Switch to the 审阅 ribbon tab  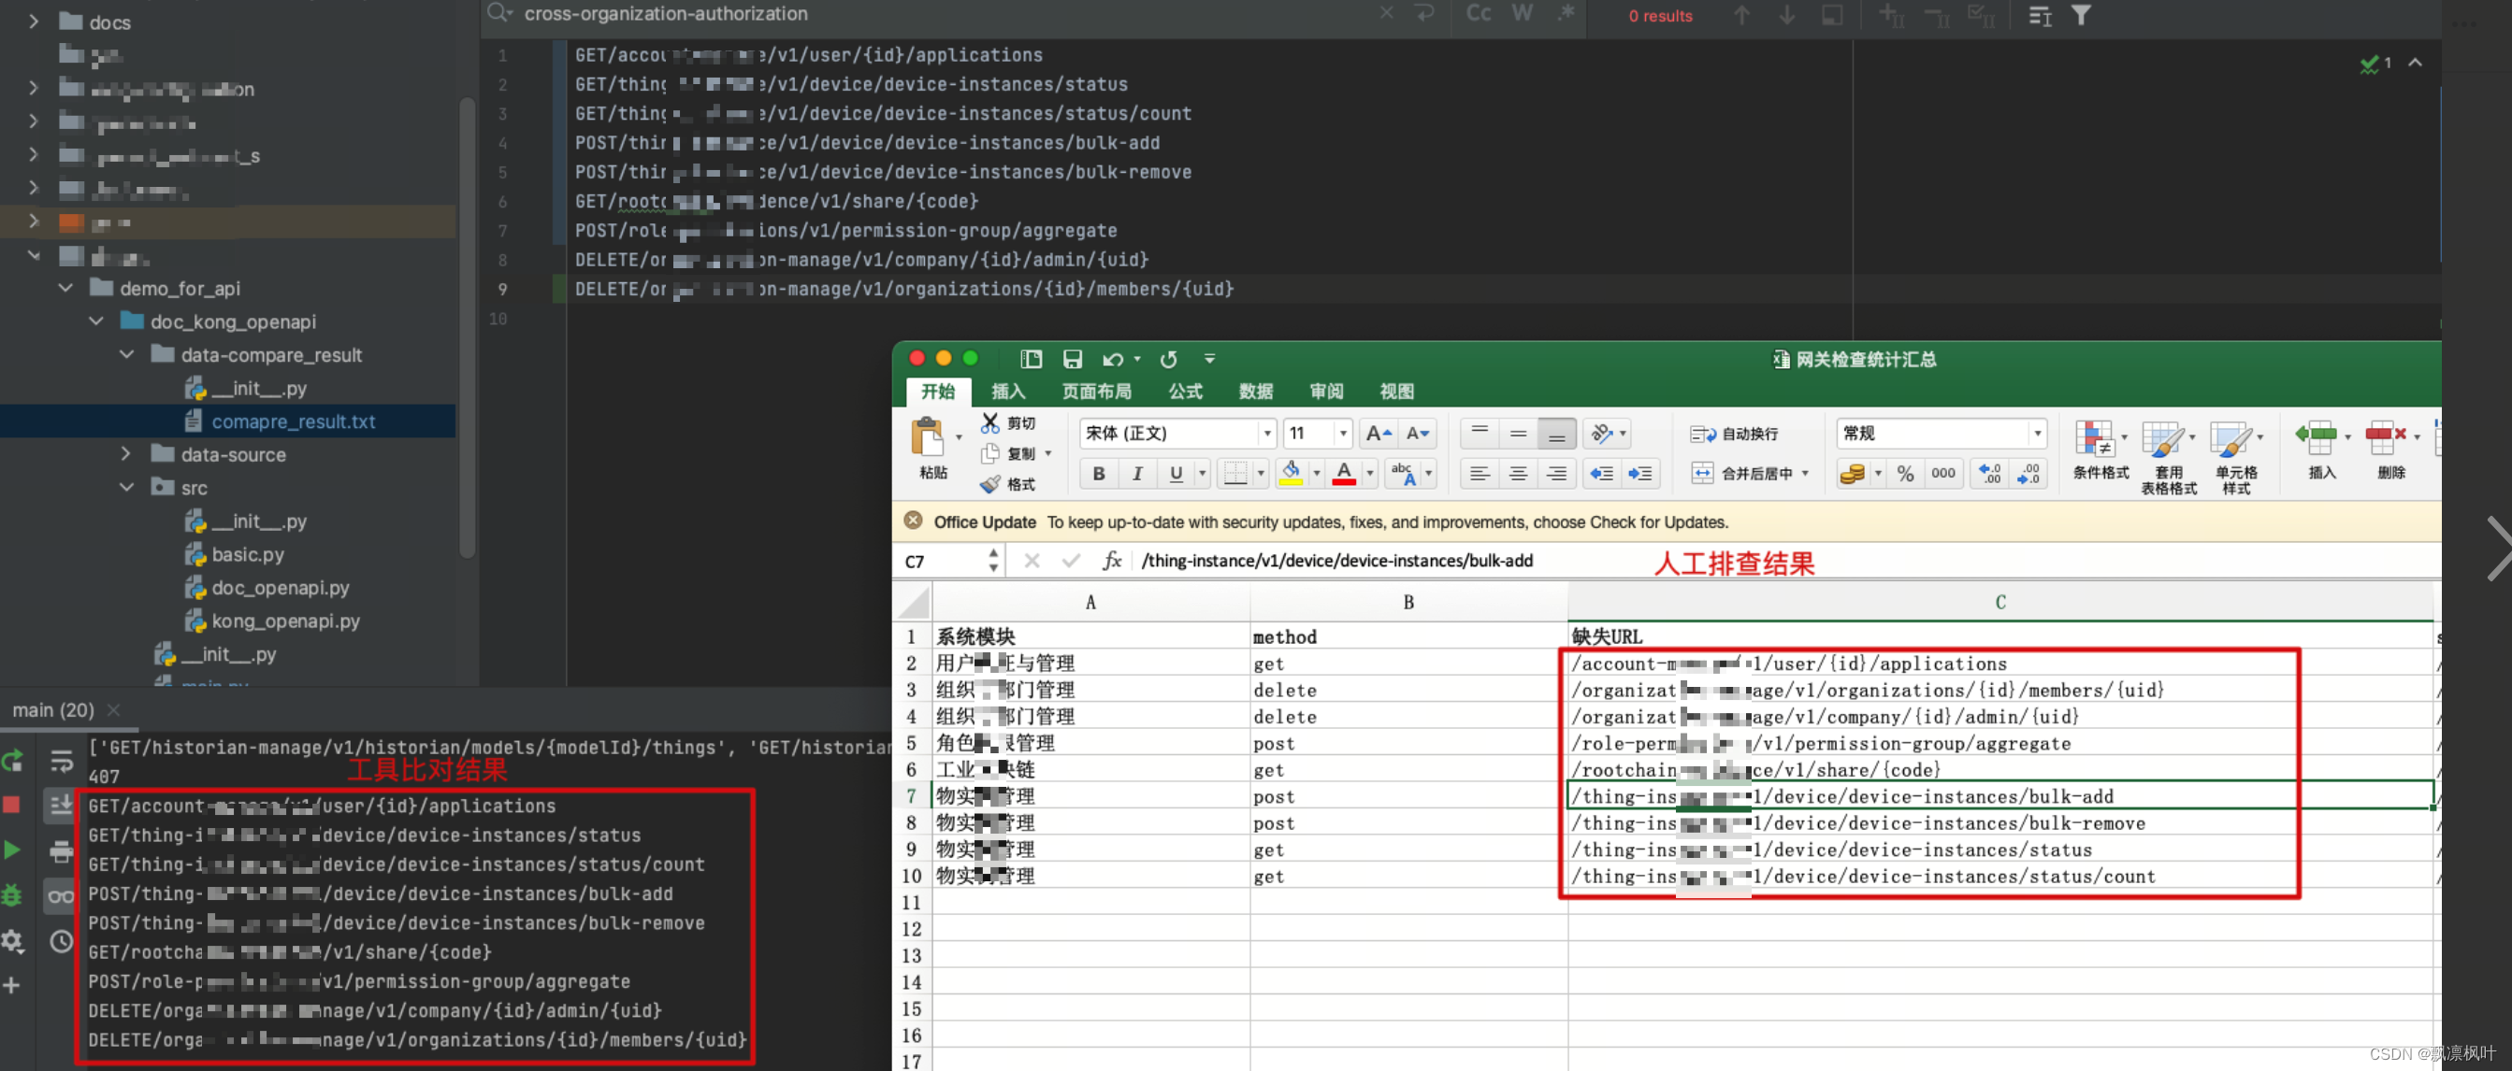pos(1326,392)
